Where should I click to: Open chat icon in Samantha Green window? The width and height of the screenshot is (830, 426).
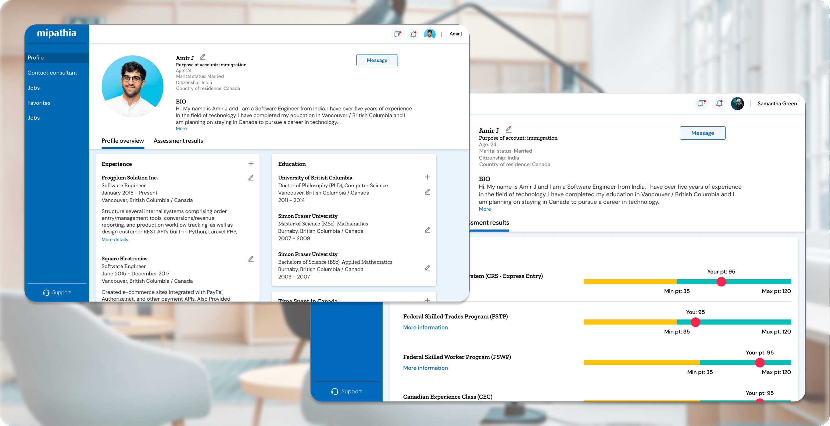point(701,103)
